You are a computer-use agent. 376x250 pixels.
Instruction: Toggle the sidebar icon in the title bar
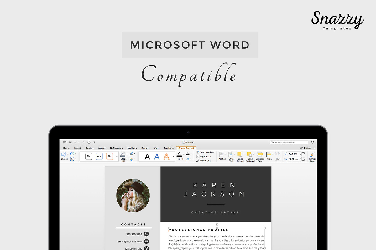click(x=65, y=142)
